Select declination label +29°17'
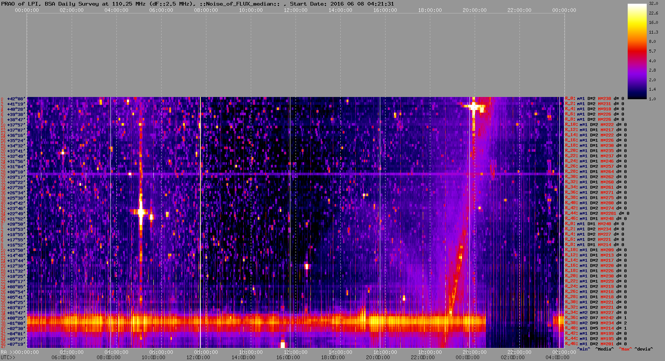Screen dimensions: 665x361 tap(16, 177)
